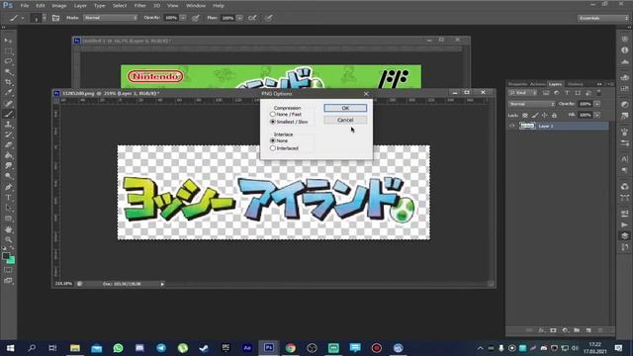
Task: Select the Rectangular Marquee tool
Action: click(8, 51)
